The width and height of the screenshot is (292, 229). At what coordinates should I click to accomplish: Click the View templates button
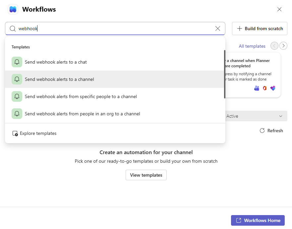tap(146, 175)
